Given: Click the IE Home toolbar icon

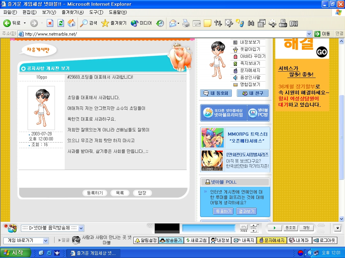Looking at the screenshot, I should click(x=71, y=23).
